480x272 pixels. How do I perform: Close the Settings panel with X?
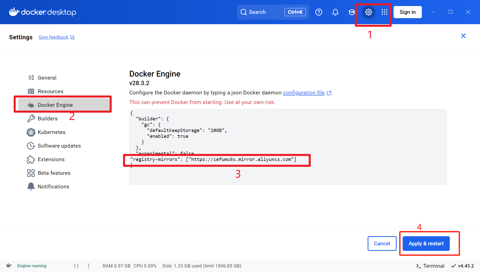pyautogui.click(x=463, y=36)
